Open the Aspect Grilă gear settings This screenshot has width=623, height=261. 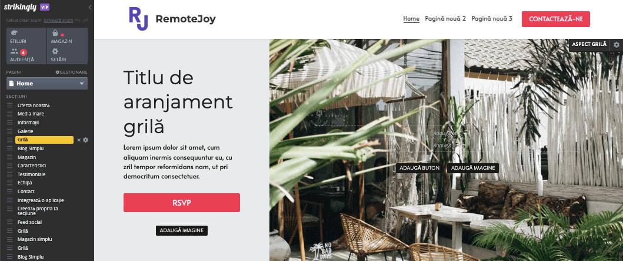[x=617, y=45]
